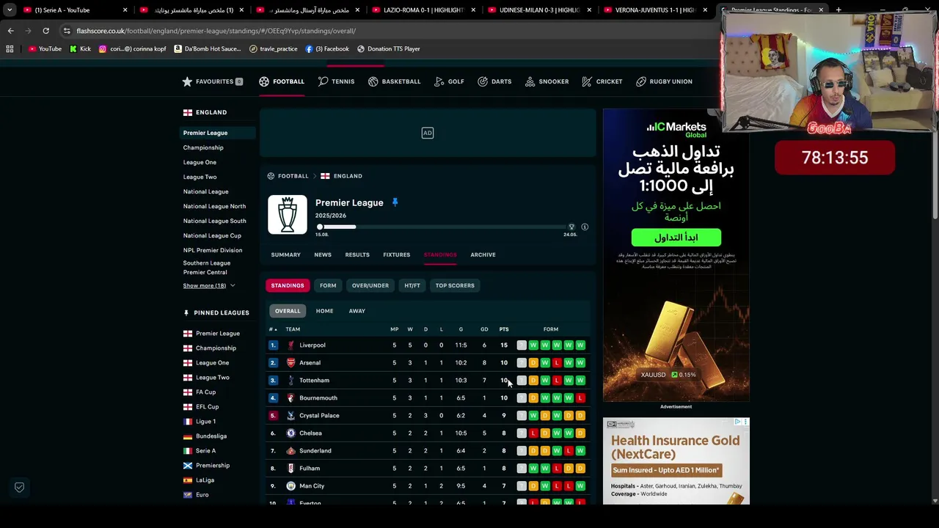
Task: Open the News tab
Action: [323, 254]
